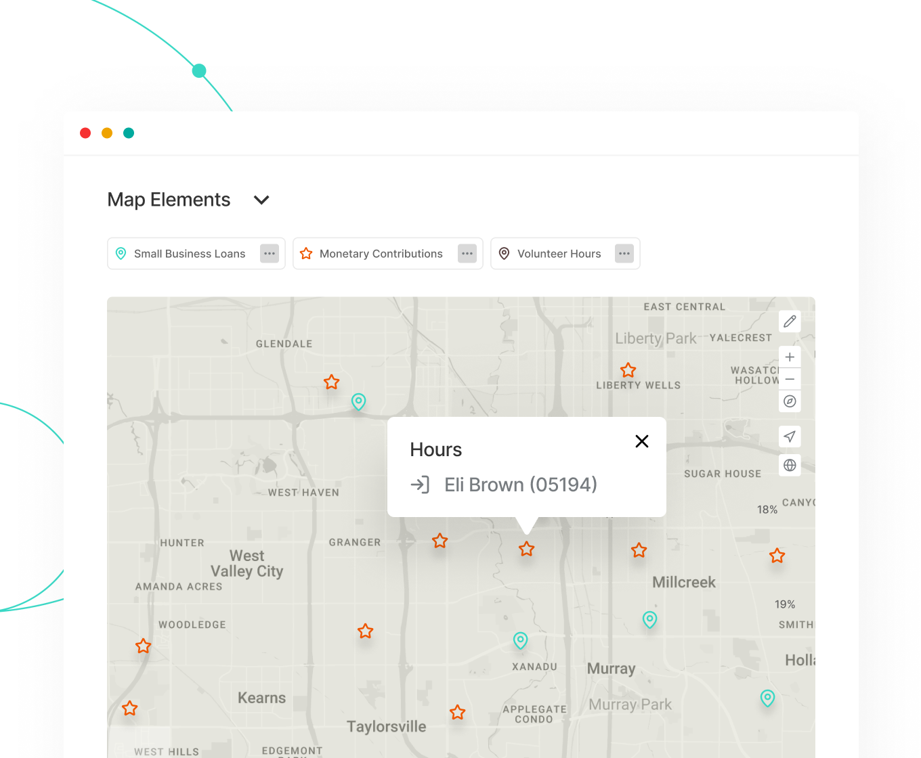Click the pencil edit icon on map

[x=790, y=321]
